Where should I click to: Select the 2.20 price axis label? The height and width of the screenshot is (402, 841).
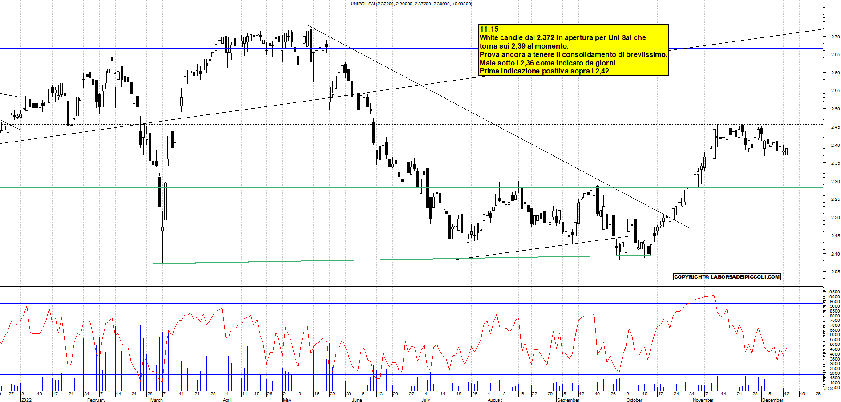point(835,218)
